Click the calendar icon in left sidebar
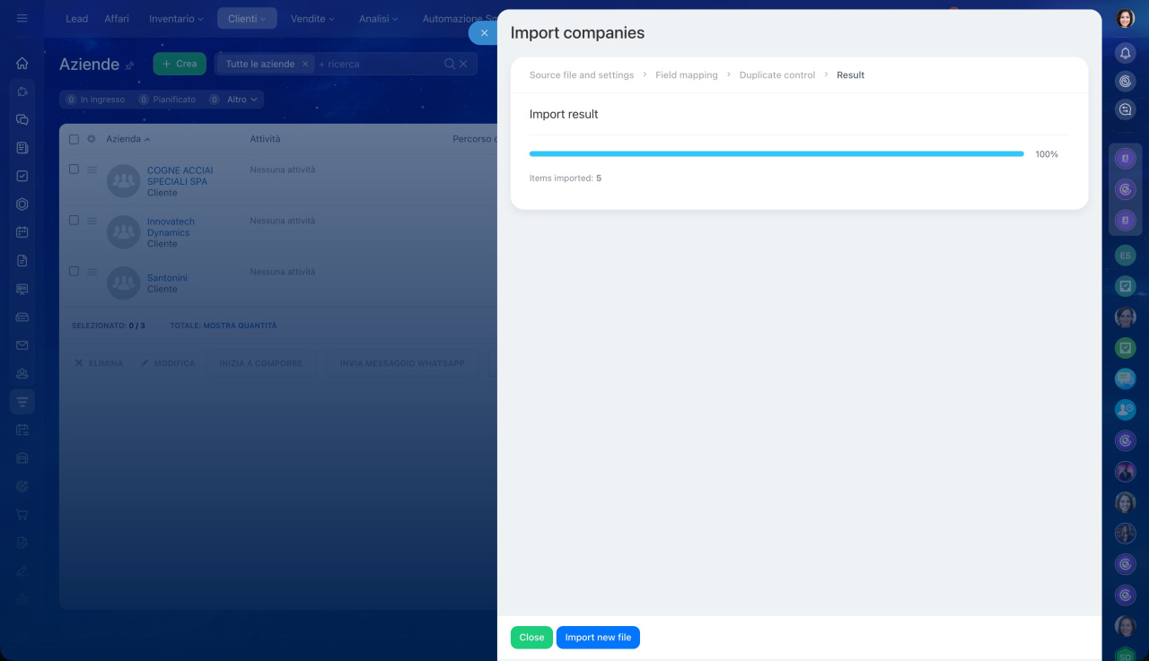 click(x=22, y=232)
